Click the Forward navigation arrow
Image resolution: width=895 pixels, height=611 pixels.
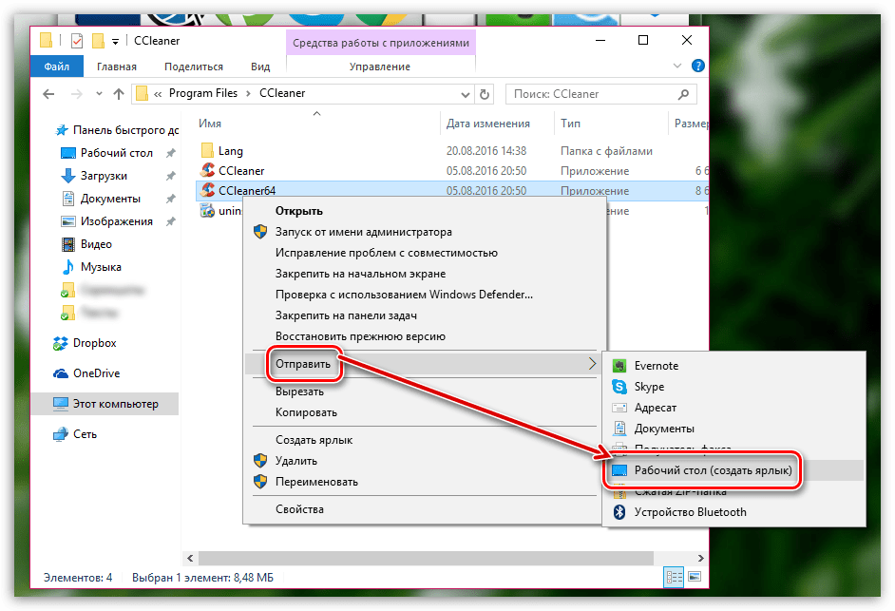(77, 94)
